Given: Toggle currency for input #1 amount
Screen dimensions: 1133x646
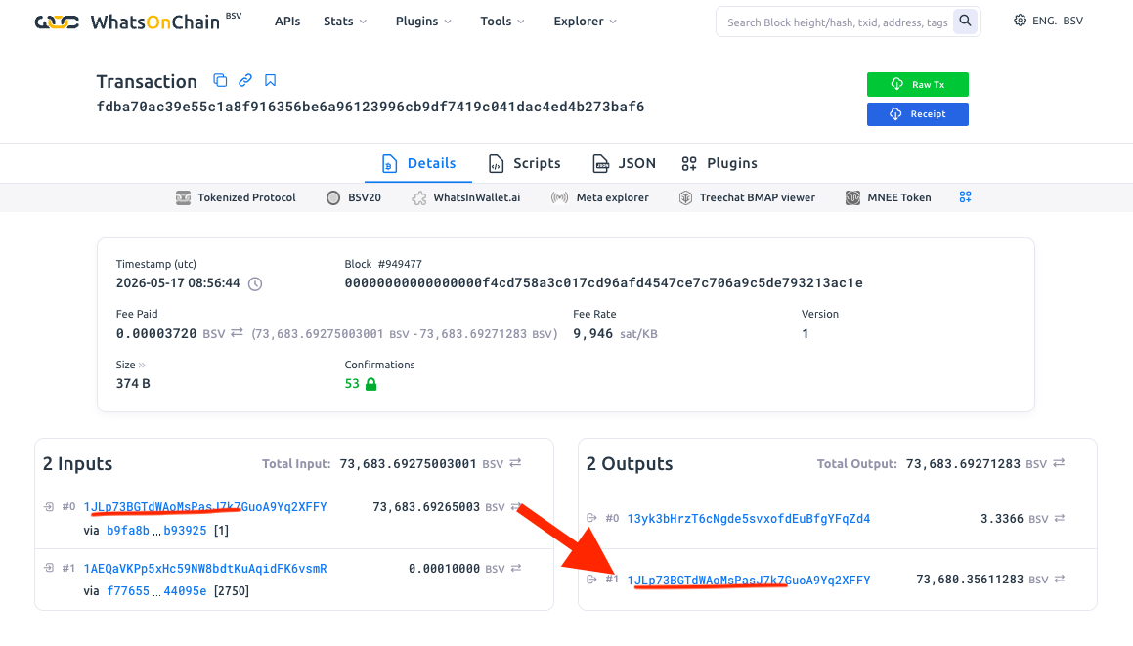Looking at the screenshot, I should tap(516, 569).
